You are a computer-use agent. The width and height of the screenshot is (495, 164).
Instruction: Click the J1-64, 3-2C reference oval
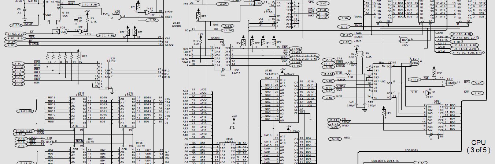point(25,131)
